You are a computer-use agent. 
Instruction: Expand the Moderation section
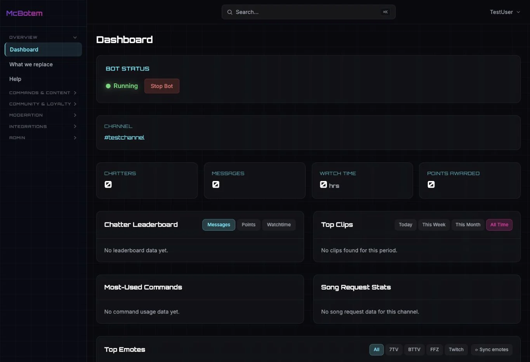pos(43,115)
